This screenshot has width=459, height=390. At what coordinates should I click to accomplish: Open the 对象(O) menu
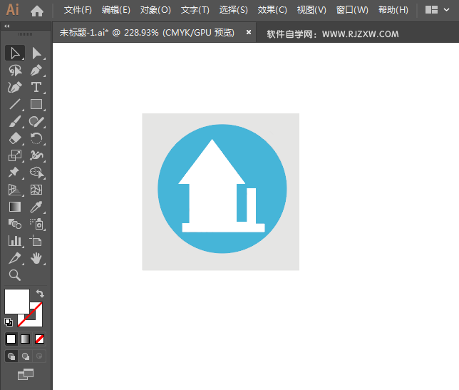click(155, 10)
